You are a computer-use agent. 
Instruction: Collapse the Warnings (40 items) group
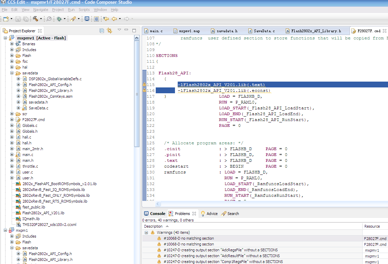146,232
